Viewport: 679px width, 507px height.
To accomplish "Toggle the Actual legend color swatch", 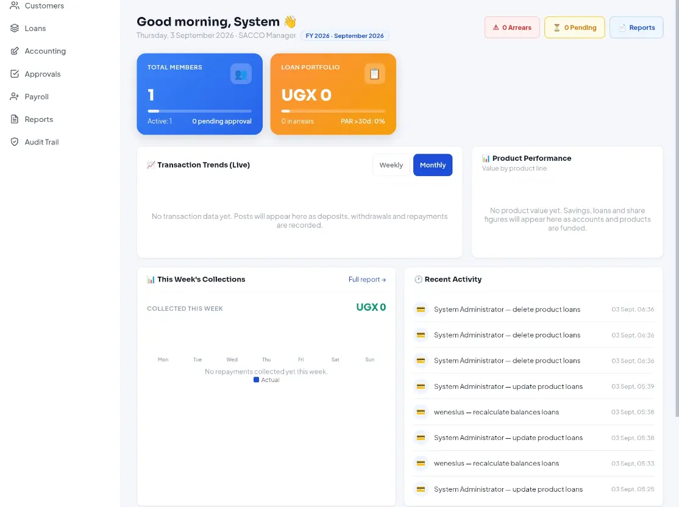I will click(257, 380).
